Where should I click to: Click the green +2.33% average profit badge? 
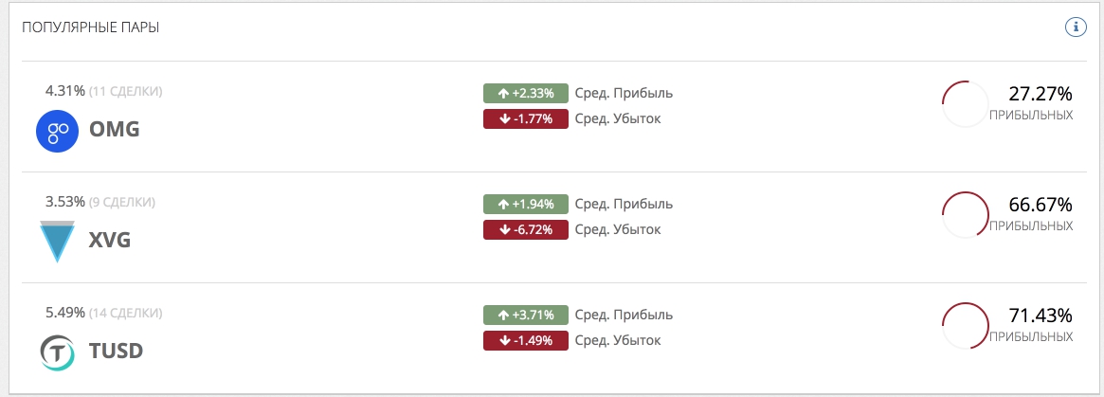click(525, 93)
